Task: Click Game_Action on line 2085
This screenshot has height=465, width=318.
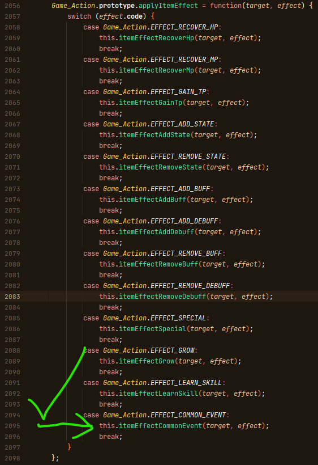Action: coord(125,318)
